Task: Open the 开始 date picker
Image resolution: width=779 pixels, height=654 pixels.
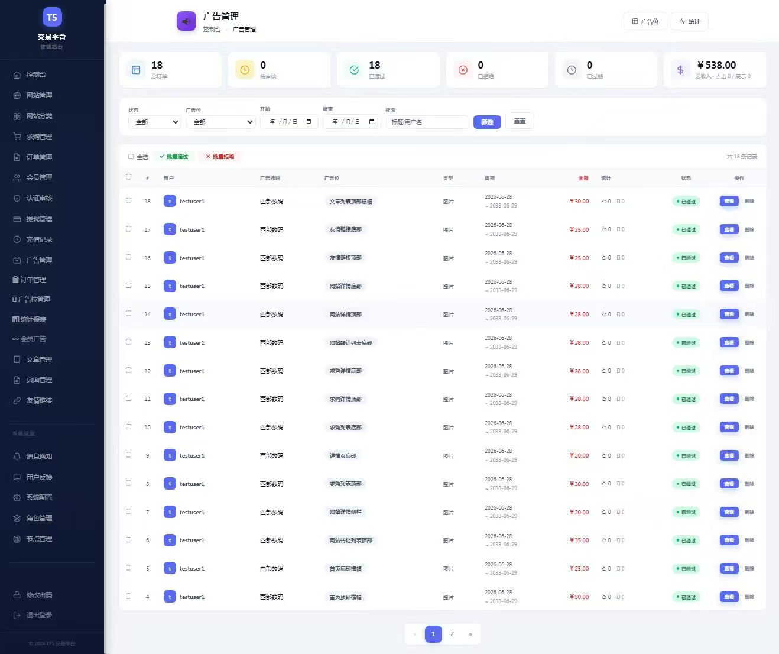Action: 290,122
